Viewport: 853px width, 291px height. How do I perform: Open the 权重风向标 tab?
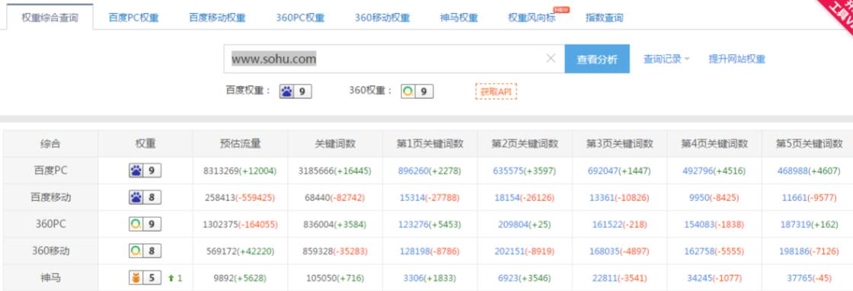pyautogui.click(x=532, y=18)
